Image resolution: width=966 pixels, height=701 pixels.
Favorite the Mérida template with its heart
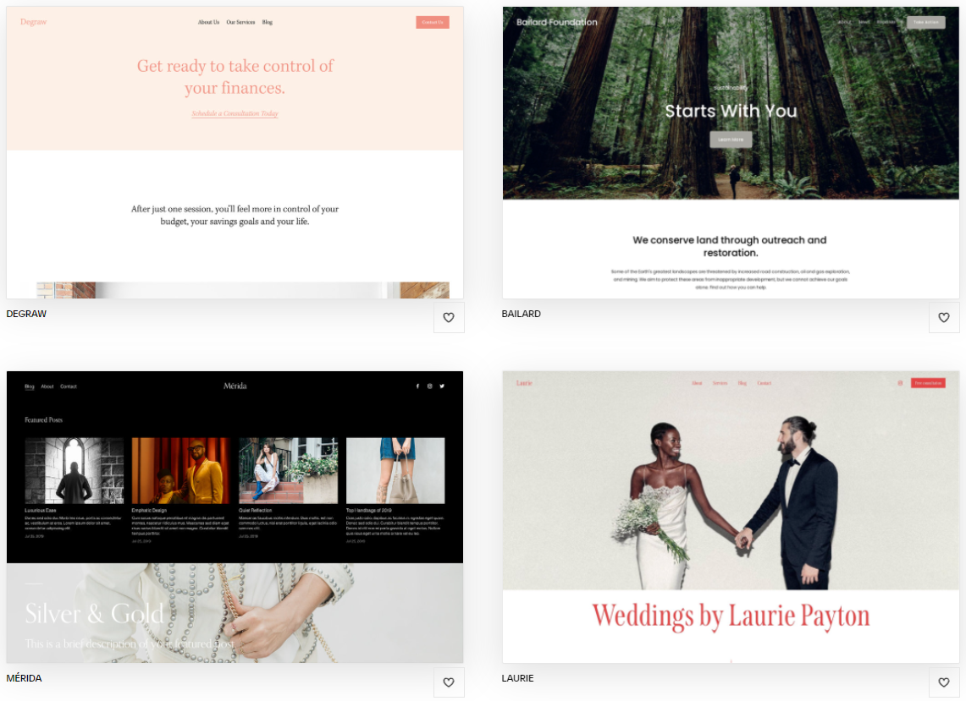[x=449, y=682]
